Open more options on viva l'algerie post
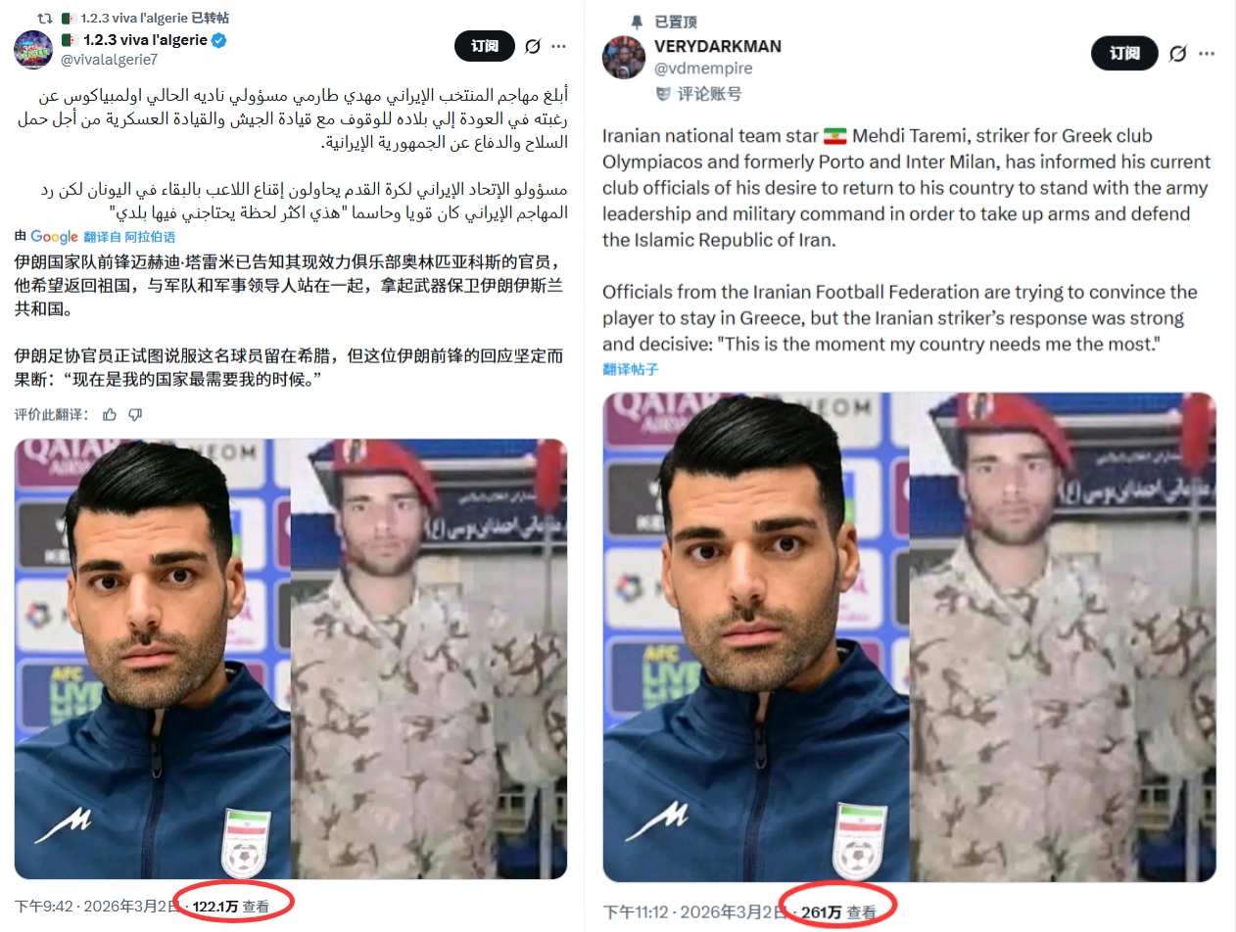The image size is (1236, 932). pyautogui.click(x=558, y=46)
